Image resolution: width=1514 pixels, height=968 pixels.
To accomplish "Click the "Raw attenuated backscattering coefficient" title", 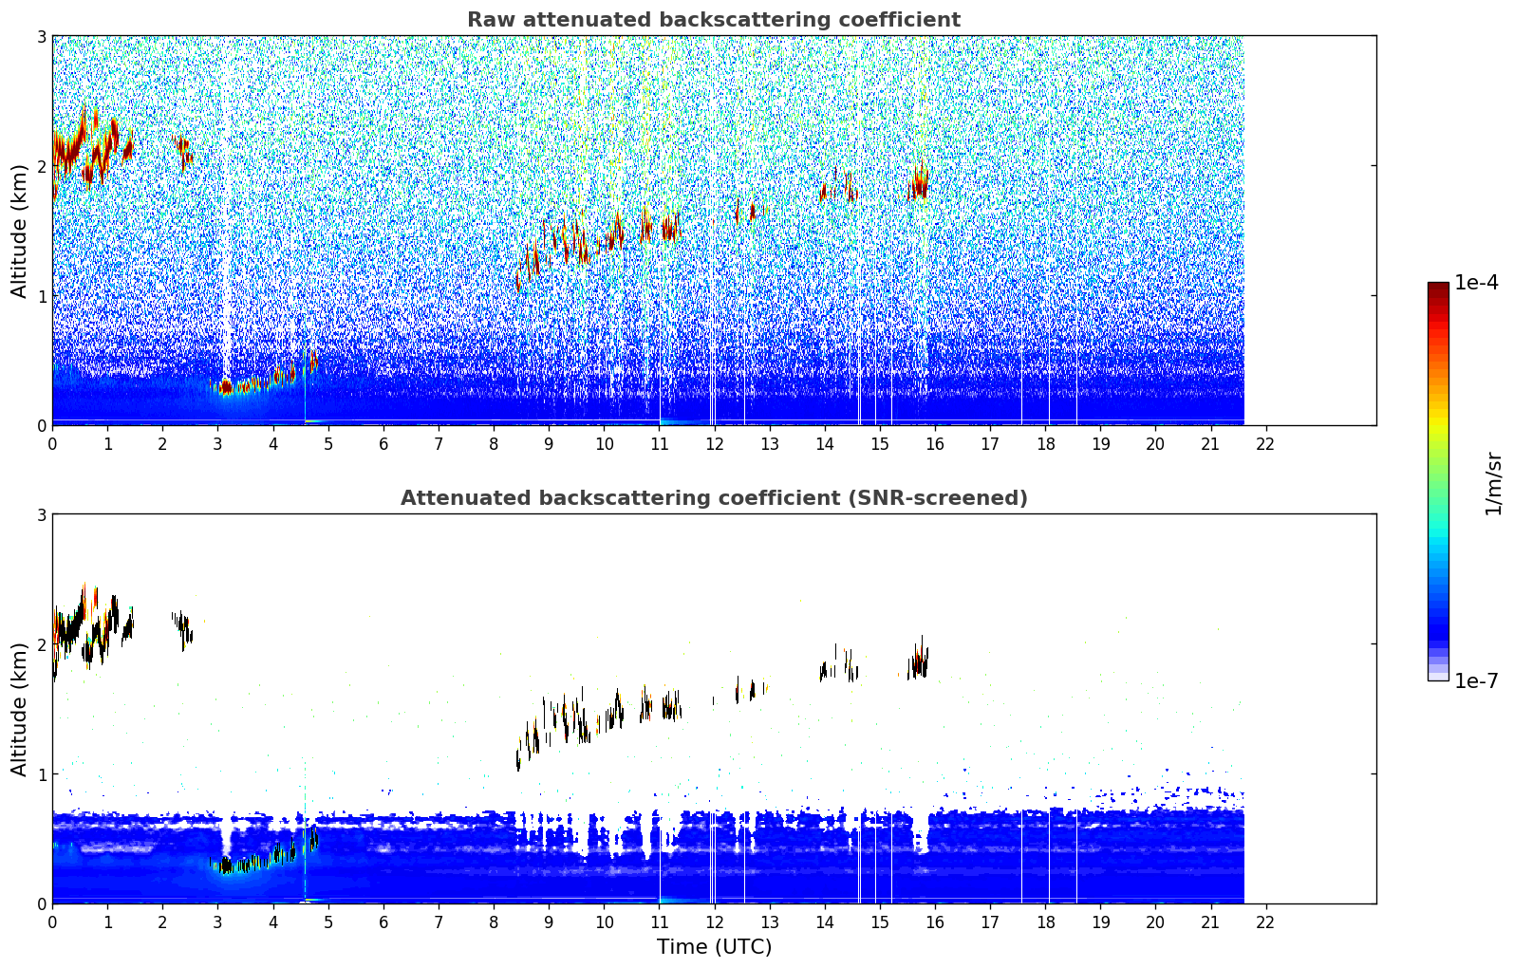I will 714,20.
